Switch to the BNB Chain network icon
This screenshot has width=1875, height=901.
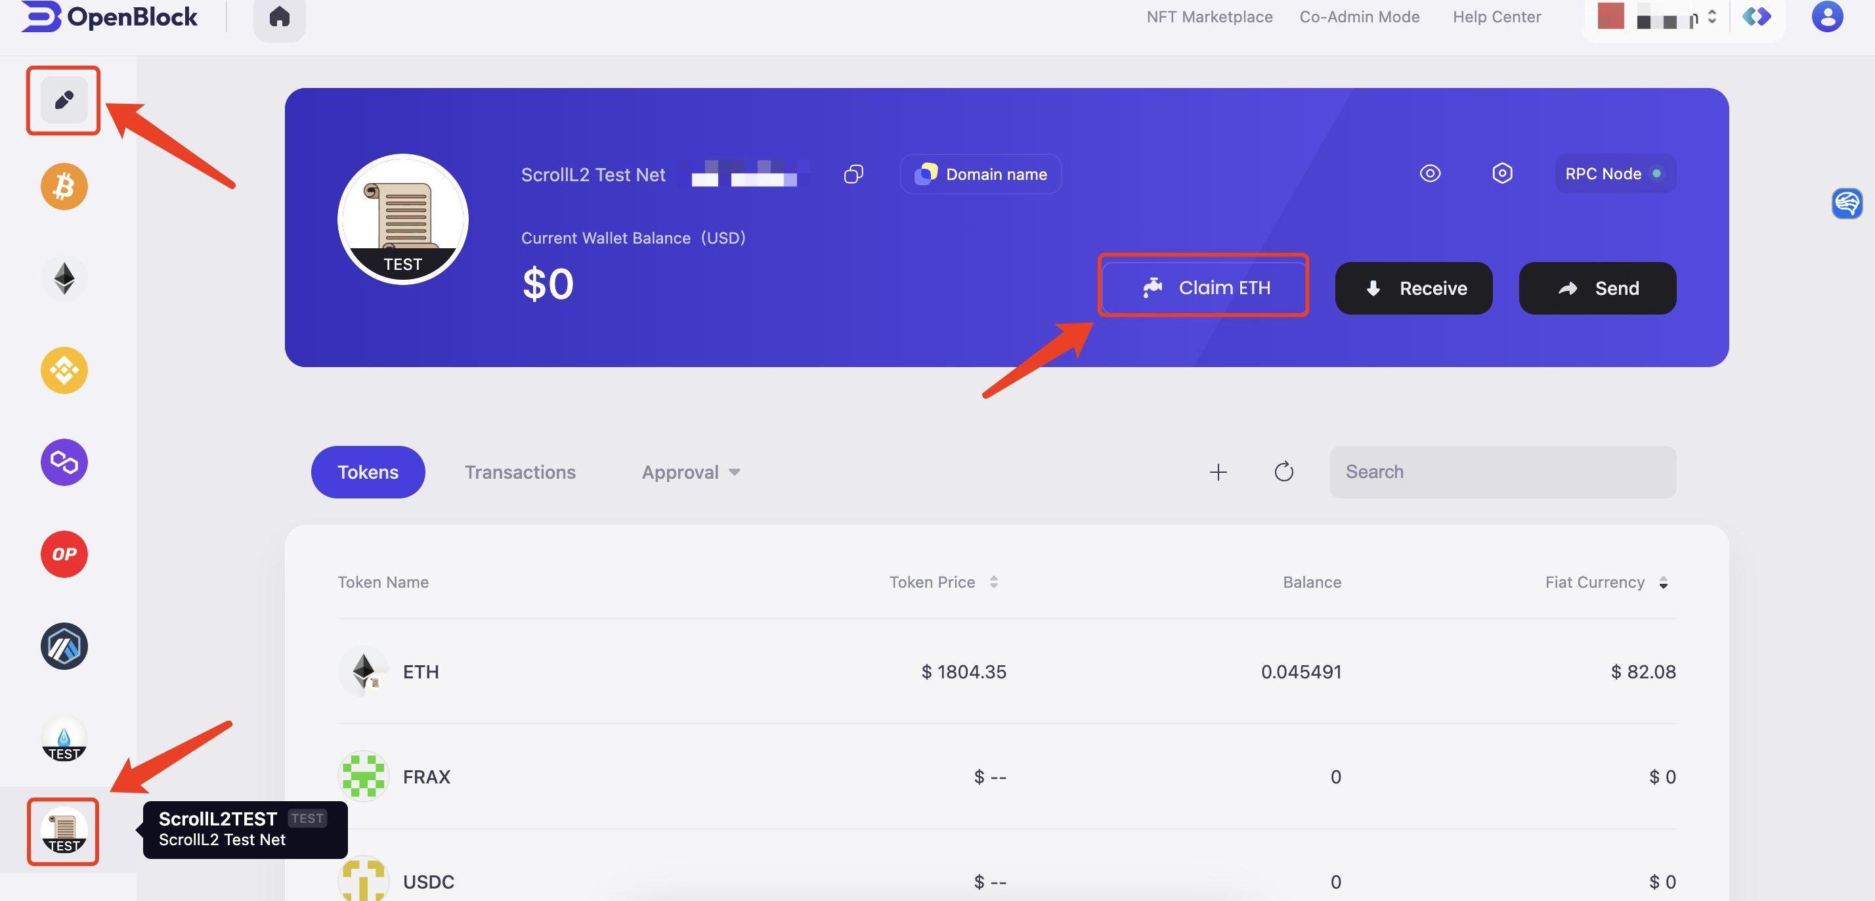pyautogui.click(x=64, y=370)
